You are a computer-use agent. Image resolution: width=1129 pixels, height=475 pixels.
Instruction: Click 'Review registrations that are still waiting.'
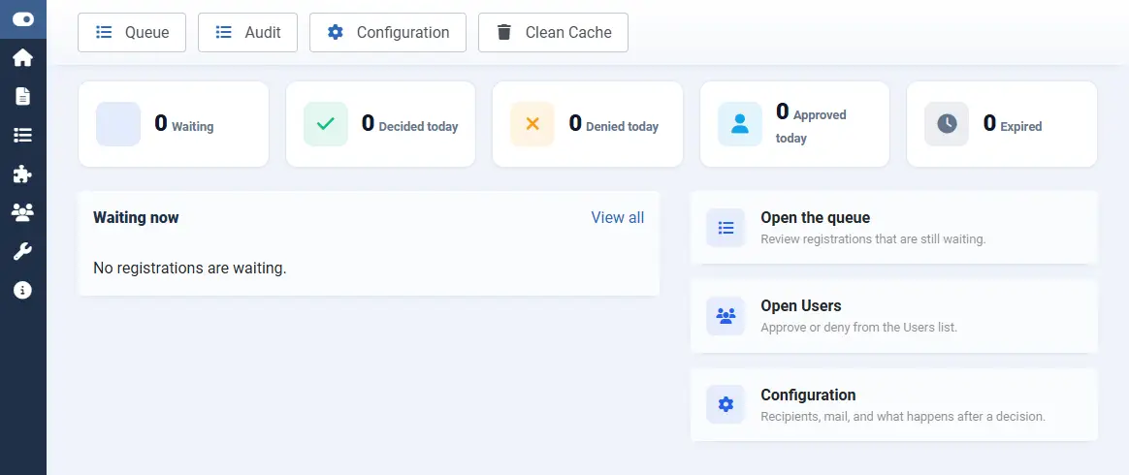click(873, 238)
